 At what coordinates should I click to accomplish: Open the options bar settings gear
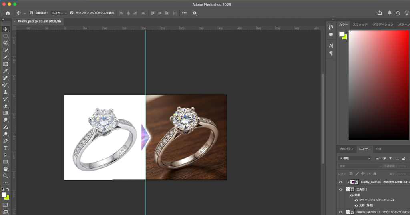[195, 13]
